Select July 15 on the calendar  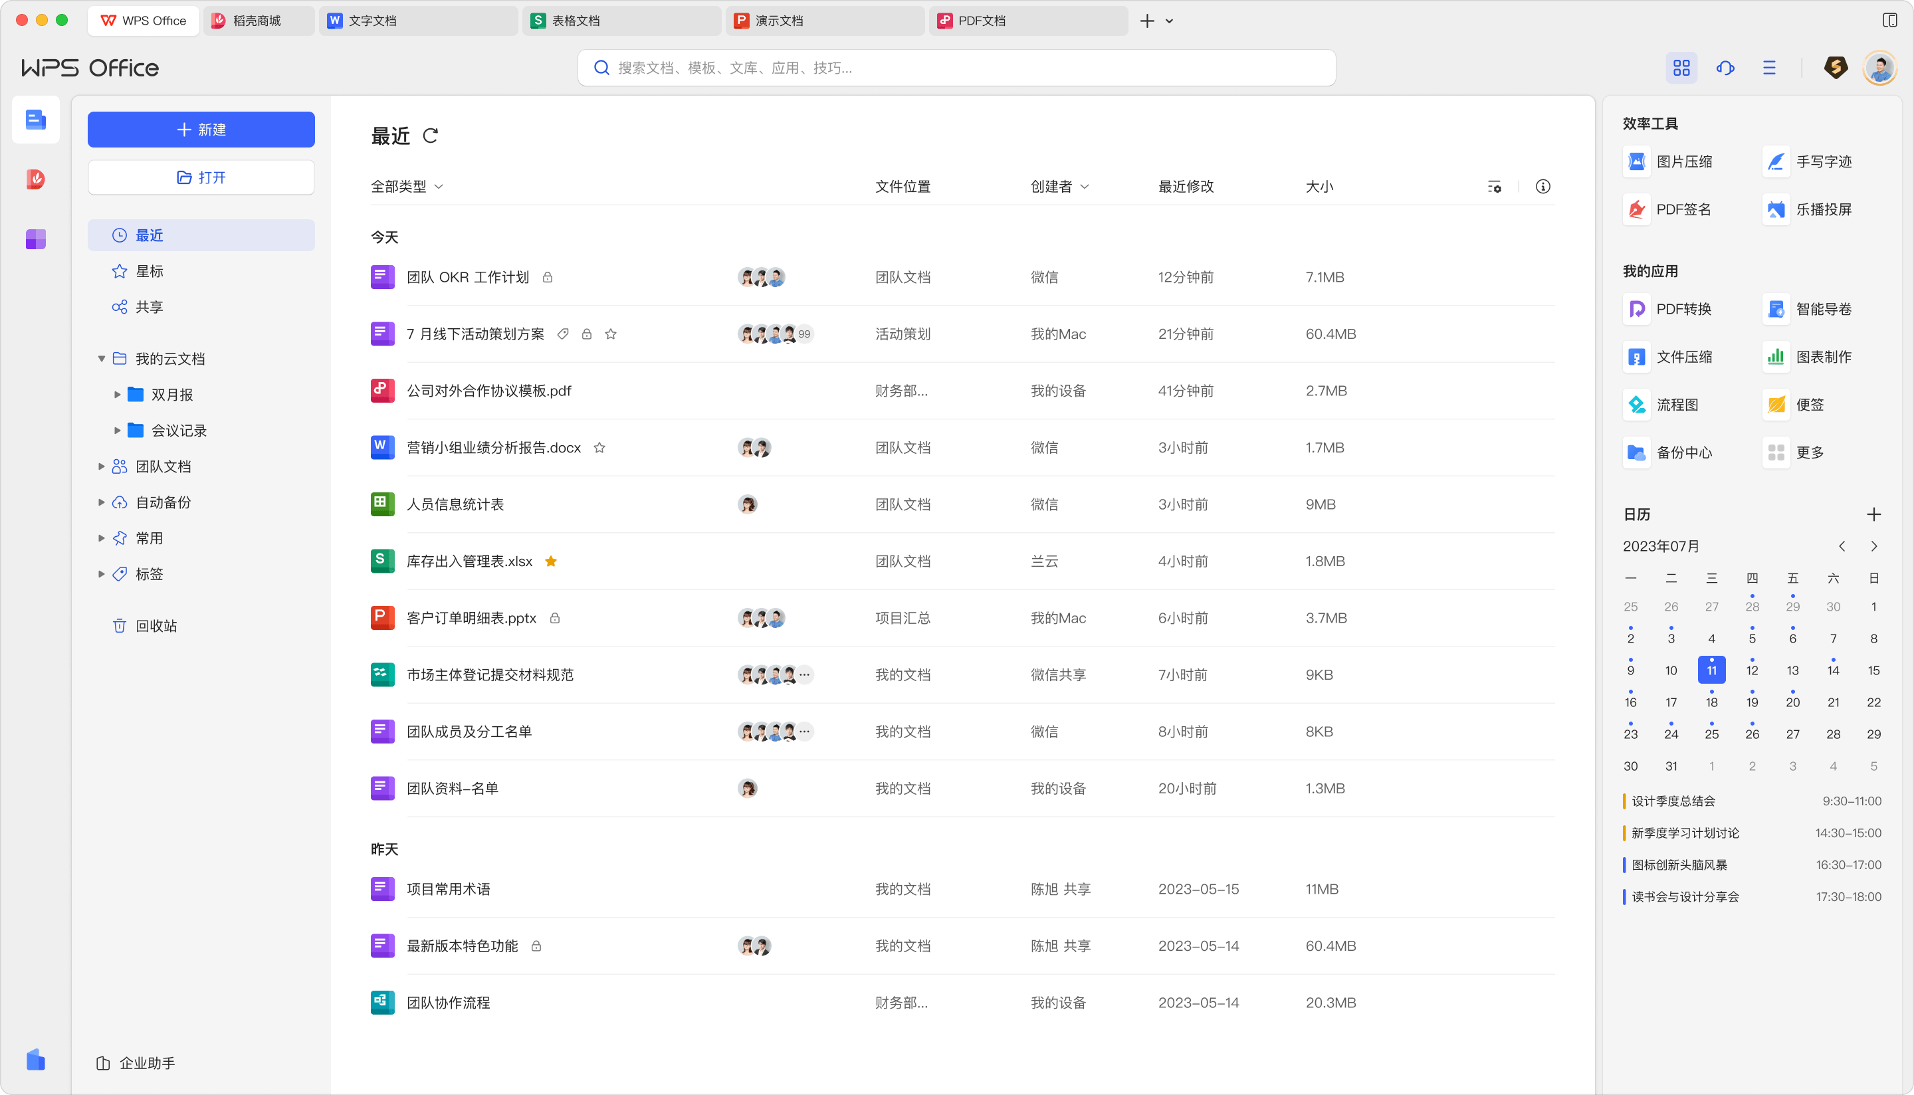click(x=1873, y=669)
